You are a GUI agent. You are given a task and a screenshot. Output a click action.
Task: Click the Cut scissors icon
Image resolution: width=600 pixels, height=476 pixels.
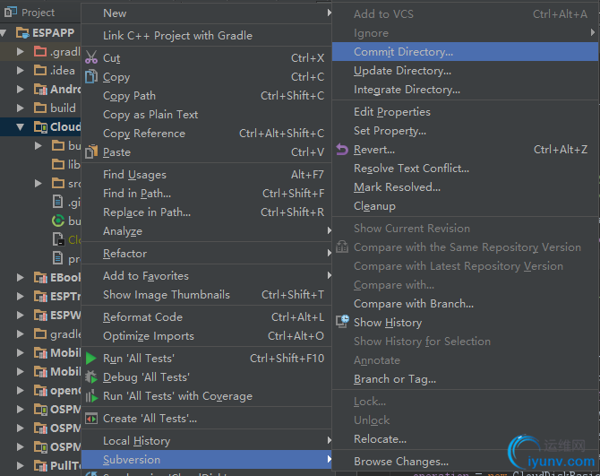click(x=90, y=58)
